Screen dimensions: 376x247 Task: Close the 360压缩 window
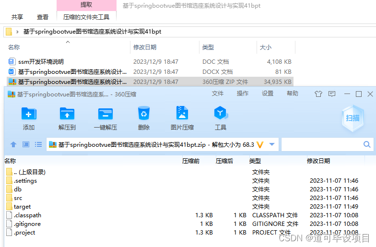tap(370, 94)
